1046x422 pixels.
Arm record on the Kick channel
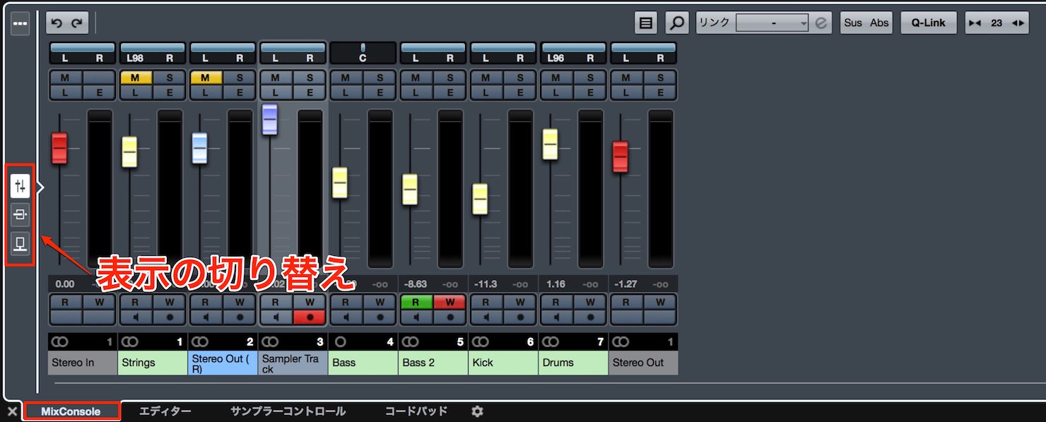[519, 317]
